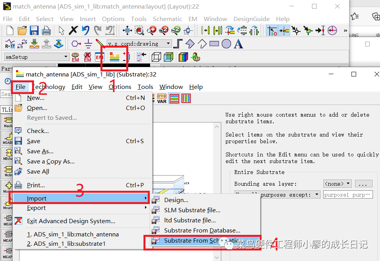Screen dimensions: 380x261
Task: Tune parameters with the R=17 icon
Action: click(x=10, y=44)
